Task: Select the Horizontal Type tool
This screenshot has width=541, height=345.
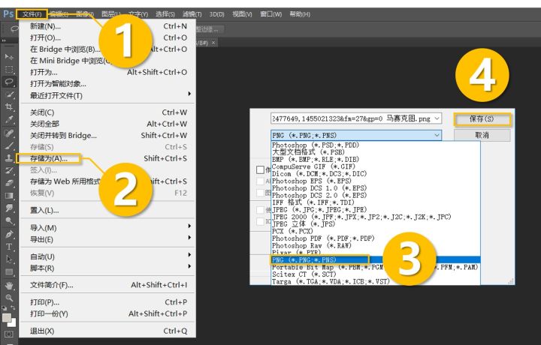Action: 9,247
